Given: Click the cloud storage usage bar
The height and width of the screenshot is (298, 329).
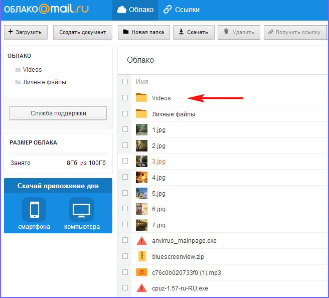Looking at the screenshot, I should coord(58,154).
